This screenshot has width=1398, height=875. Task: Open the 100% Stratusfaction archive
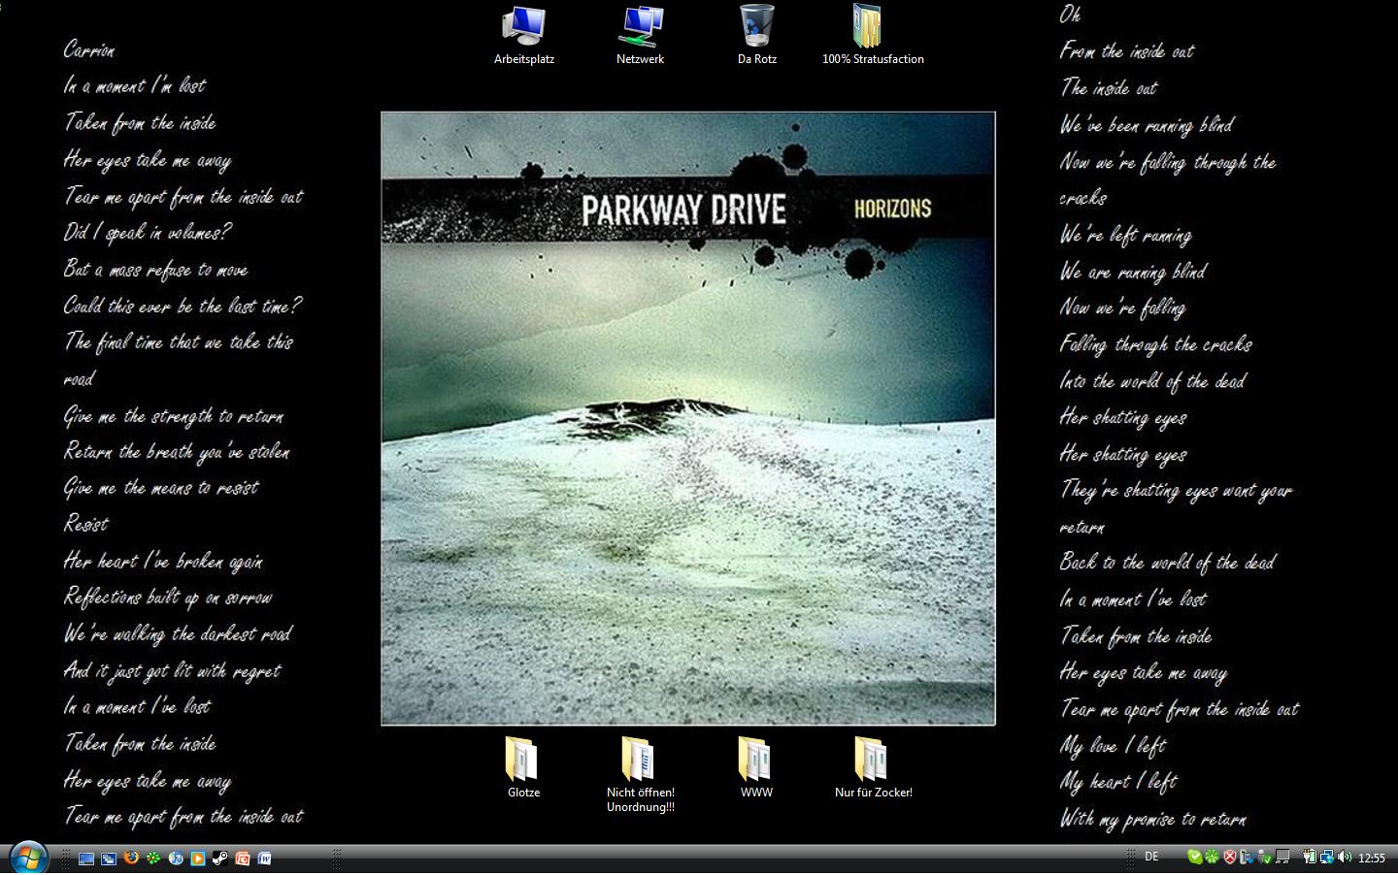(x=873, y=35)
